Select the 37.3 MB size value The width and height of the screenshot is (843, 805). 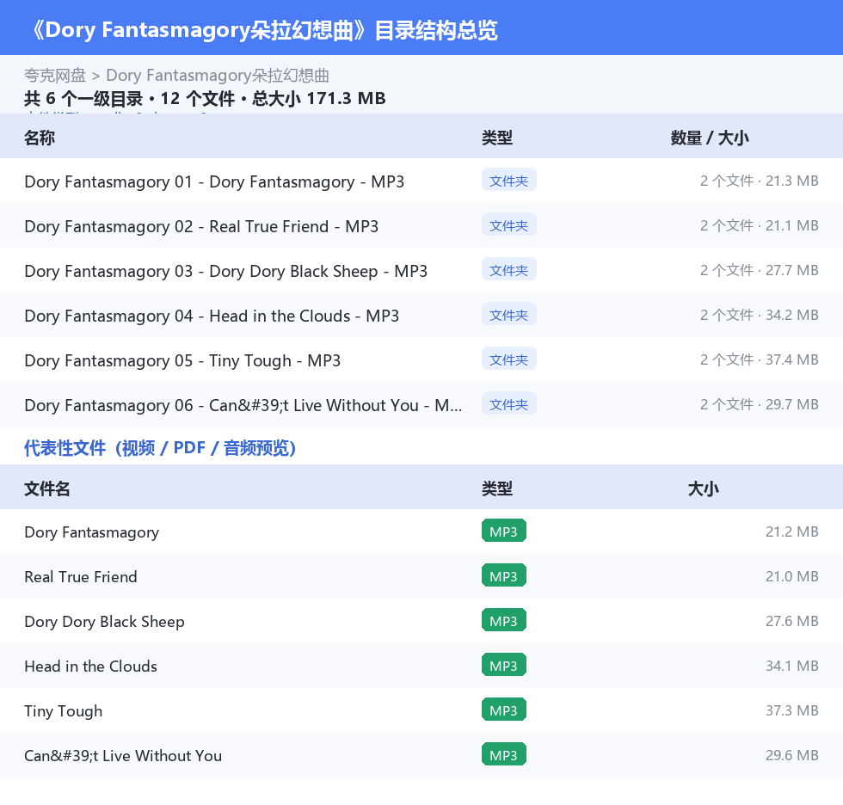click(x=792, y=710)
